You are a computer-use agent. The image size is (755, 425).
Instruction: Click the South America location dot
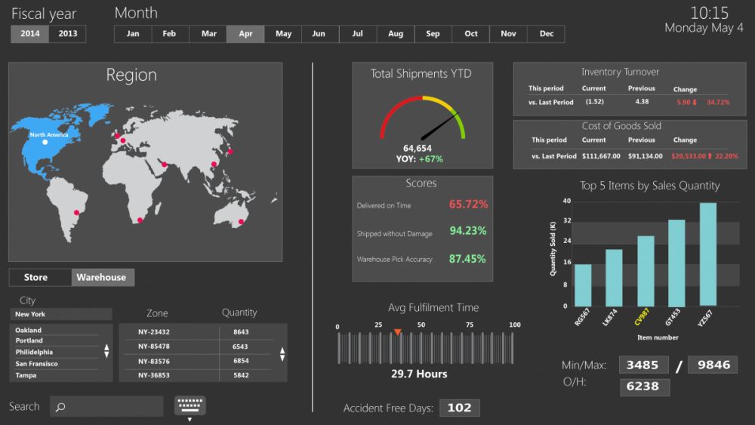pos(75,213)
